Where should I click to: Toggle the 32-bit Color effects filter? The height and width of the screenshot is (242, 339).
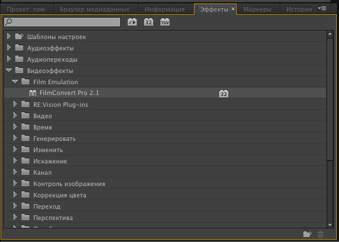149,22
